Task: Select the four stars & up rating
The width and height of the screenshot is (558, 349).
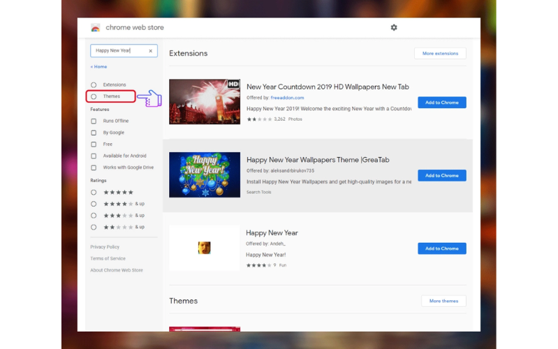Action: (94, 204)
